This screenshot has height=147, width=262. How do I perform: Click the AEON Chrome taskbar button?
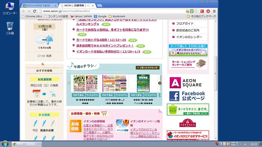tap(27, 144)
